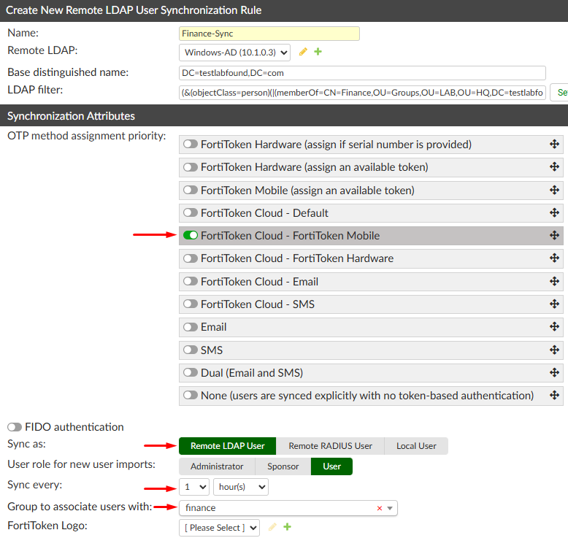
Task: Enable FortiToken Cloud - Default toggle
Action: coord(190,212)
